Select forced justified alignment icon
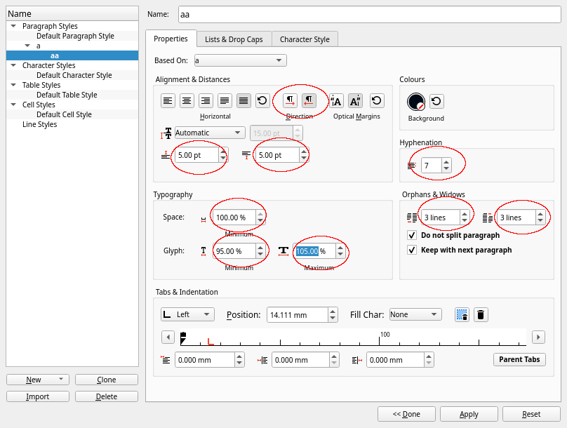Viewport: 567px width, 428px height. (244, 101)
